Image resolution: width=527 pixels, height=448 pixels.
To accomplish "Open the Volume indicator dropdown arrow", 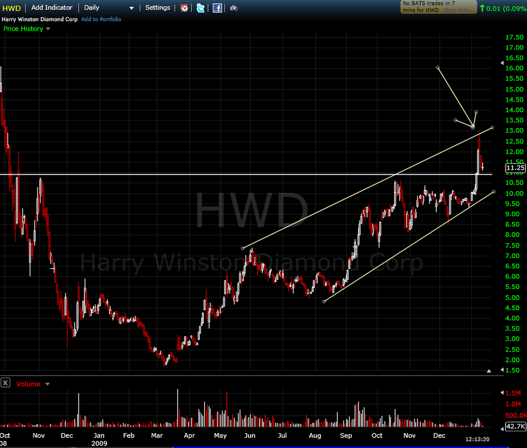I will pyautogui.click(x=47, y=384).
